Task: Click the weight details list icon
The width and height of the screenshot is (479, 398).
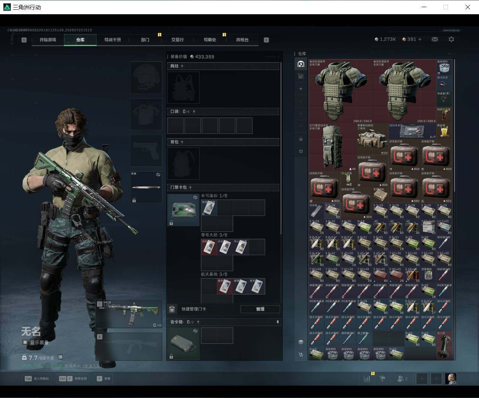Action: click(60, 357)
